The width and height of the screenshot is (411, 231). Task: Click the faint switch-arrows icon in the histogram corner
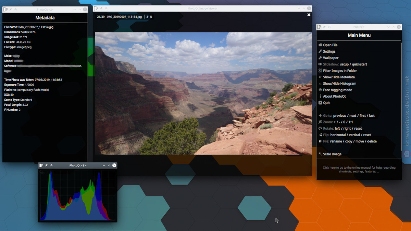point(42,172)
